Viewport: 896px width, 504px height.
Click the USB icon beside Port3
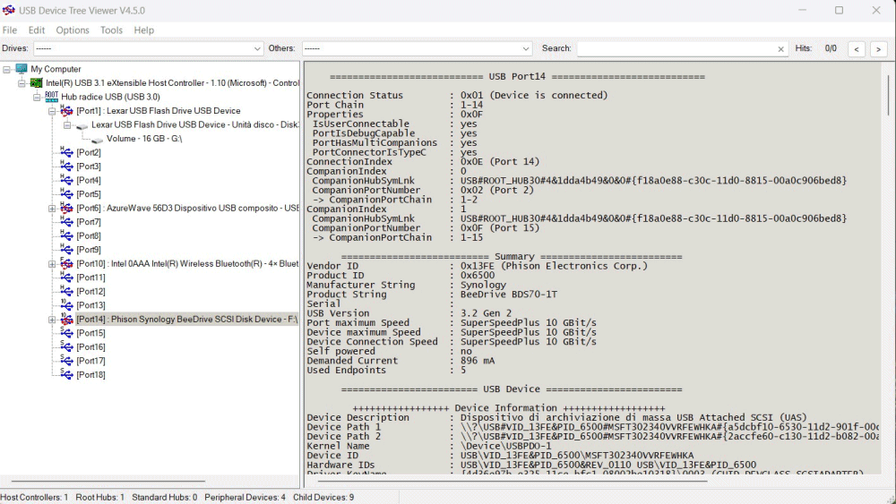point(67,167)
